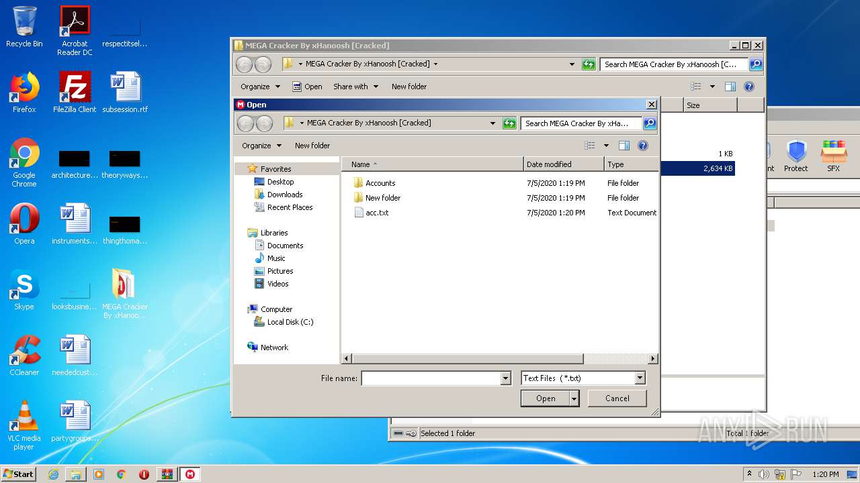Click Explorer window search box
This screenshot has width=860, height=483.
[675, 64]
